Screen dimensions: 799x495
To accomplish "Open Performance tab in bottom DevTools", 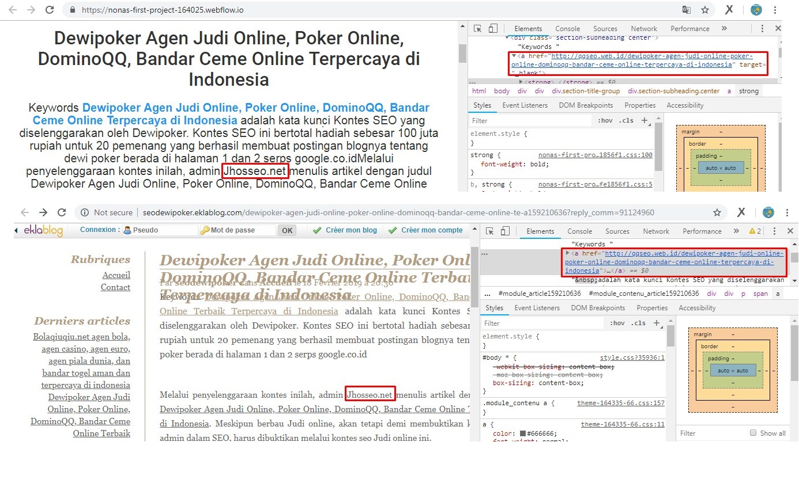I will pos(702,231).
